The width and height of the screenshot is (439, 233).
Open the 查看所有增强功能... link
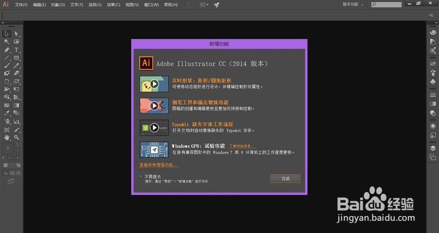click(x=159, y=165)
